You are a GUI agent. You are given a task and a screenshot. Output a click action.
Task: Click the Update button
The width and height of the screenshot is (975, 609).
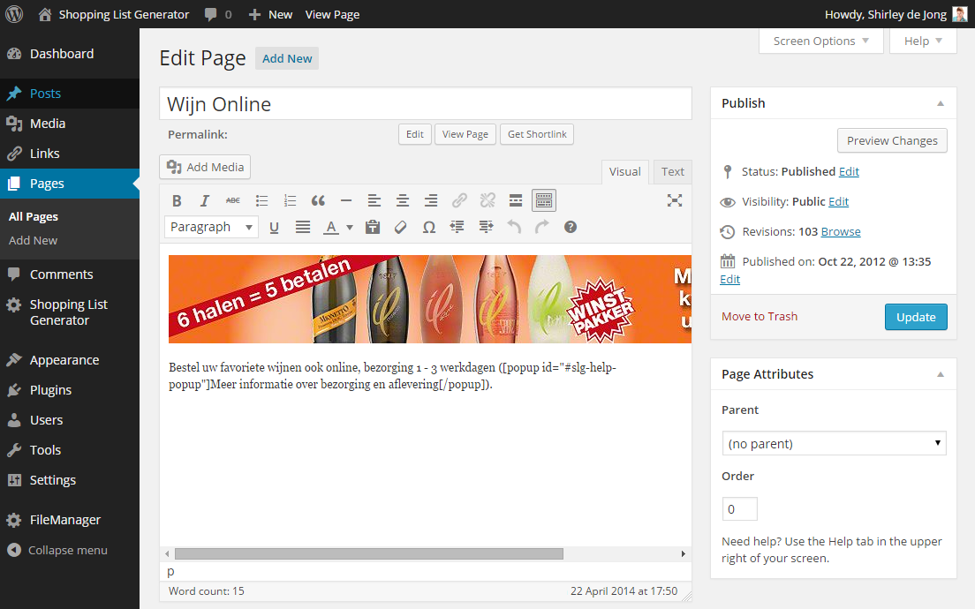coord(916,317)
